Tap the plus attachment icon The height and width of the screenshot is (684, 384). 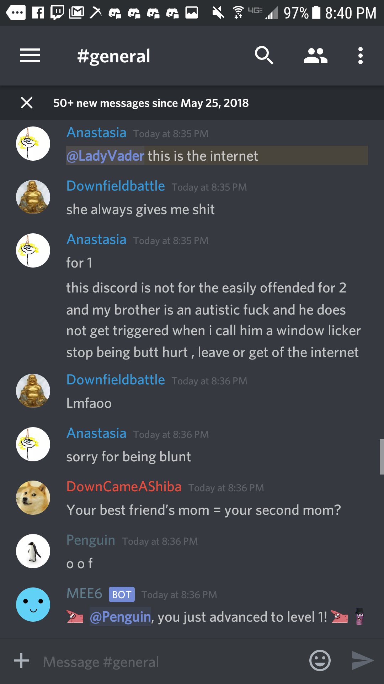pos(21,660)
